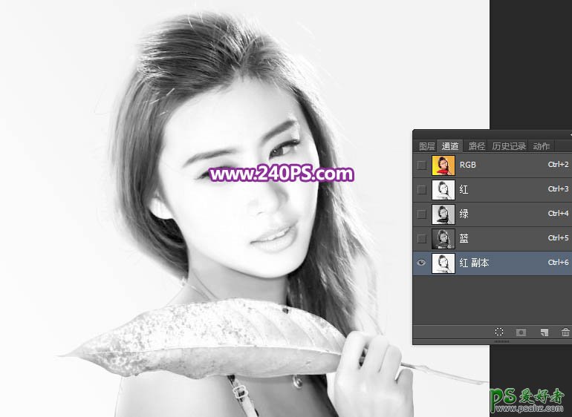Image resolution: width=572 pixels, height=417 pixels.
Task: Open the 路径 (Paths) tab
Action: coord(476,146)
